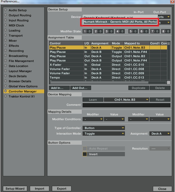Import a settings file

(x=39, y=189)
